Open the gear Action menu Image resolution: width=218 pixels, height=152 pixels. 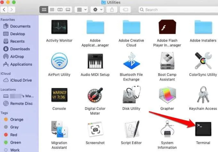[x=97, y=10]
